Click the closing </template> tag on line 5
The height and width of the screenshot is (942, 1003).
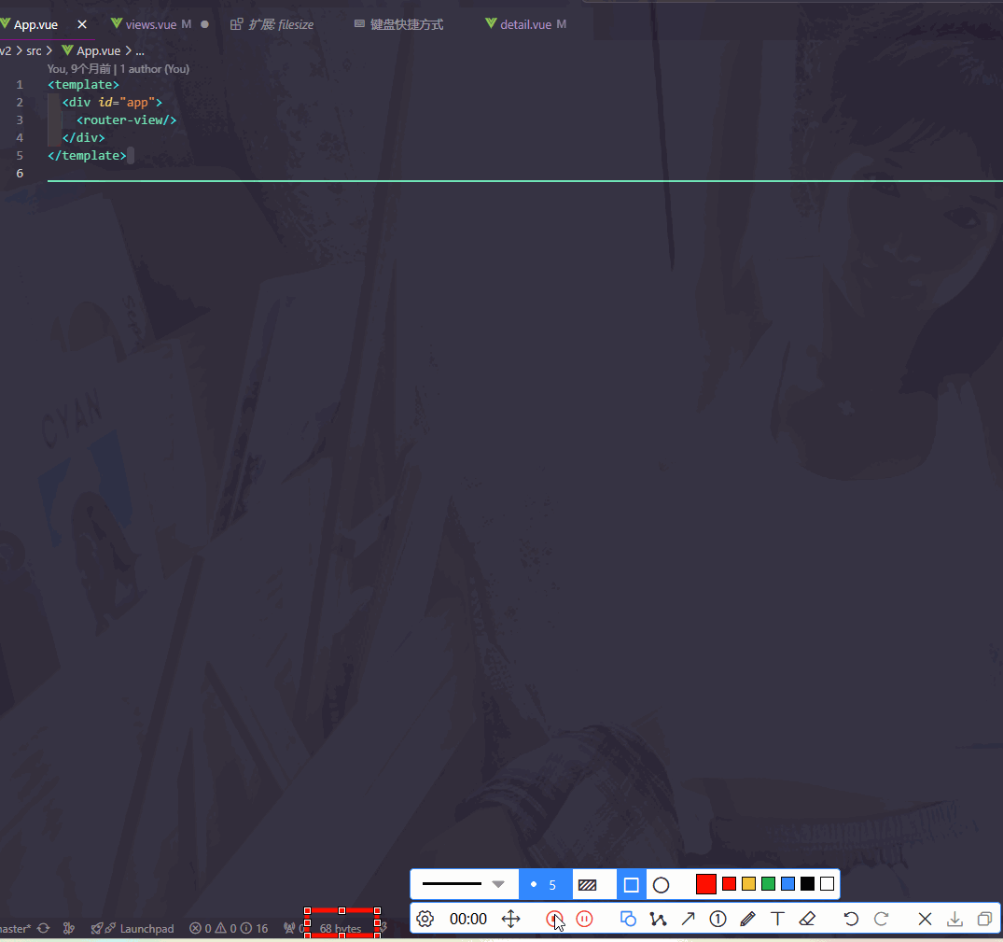[87, 155]
